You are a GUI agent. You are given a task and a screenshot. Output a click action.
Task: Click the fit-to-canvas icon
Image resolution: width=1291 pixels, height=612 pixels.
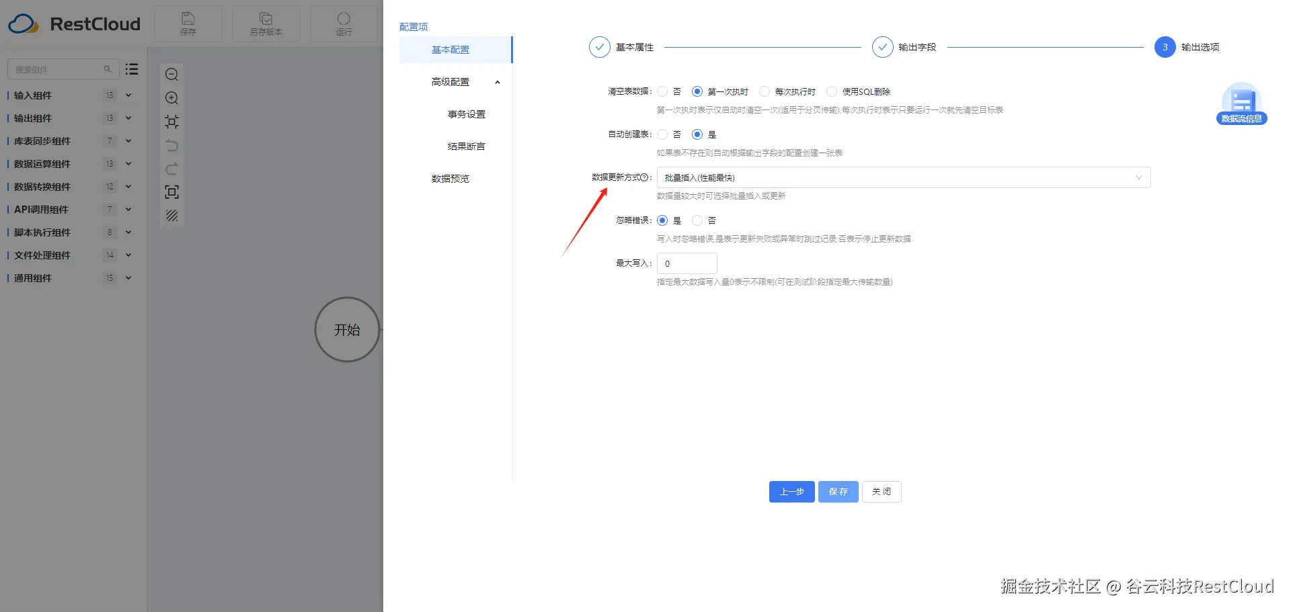(x=172, y=122)
